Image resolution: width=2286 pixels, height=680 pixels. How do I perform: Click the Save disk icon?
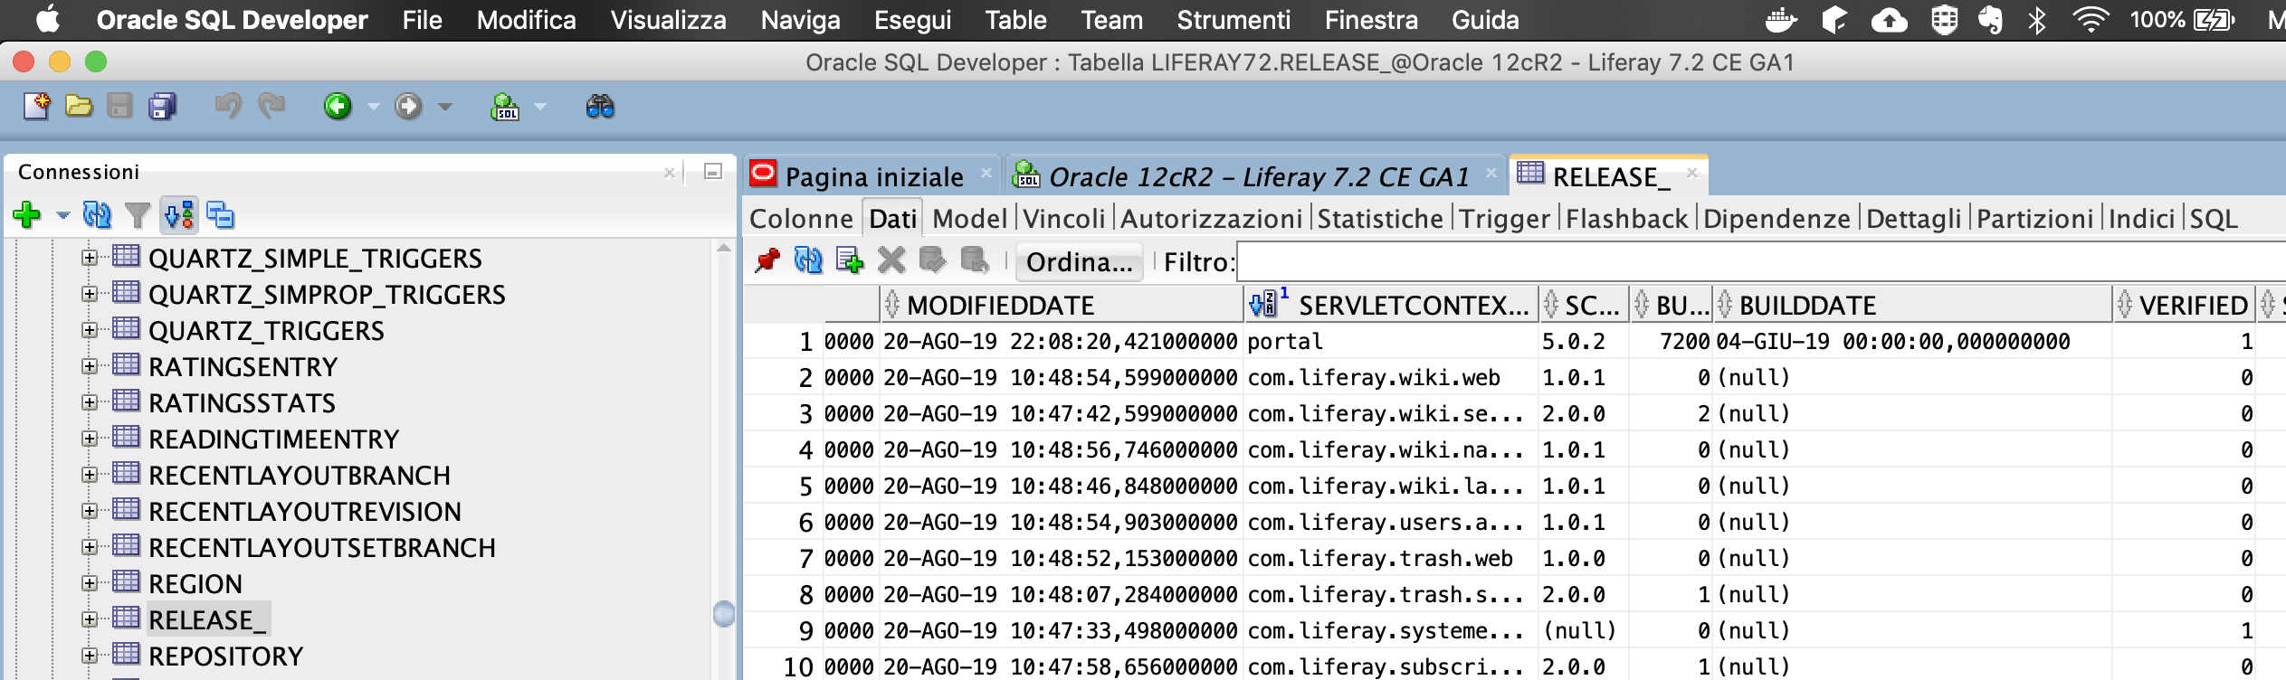click(119, 107)
